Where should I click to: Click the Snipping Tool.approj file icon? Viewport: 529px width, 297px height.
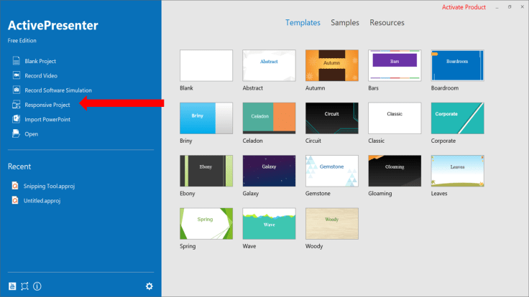click(x=15, y=186)
